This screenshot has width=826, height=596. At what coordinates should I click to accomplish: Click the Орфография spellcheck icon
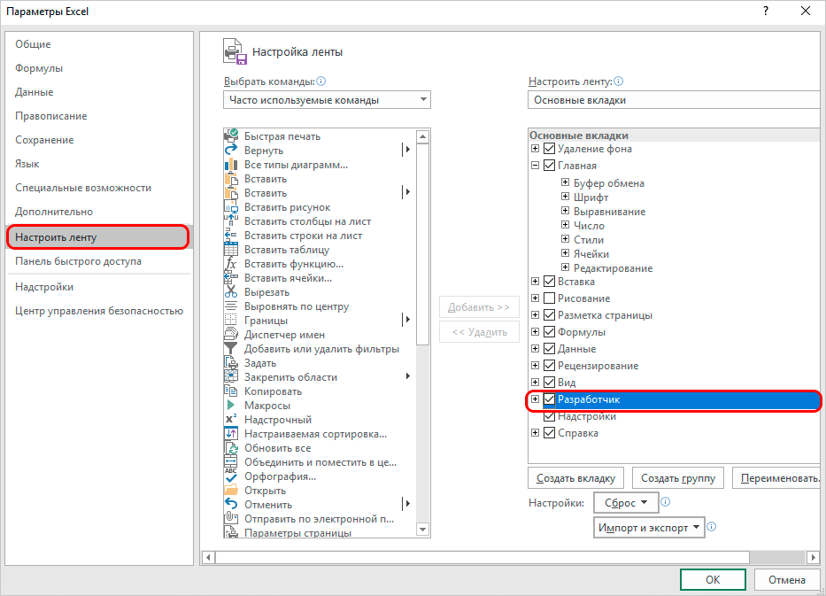231,476
